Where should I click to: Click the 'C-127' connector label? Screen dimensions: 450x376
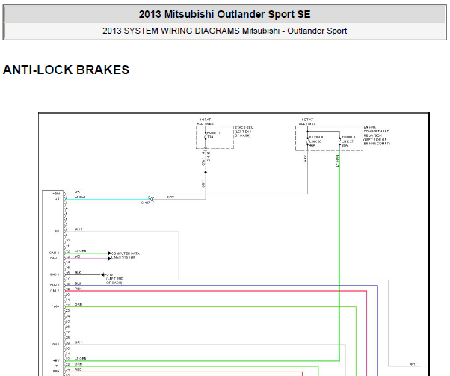pos(146,203)
